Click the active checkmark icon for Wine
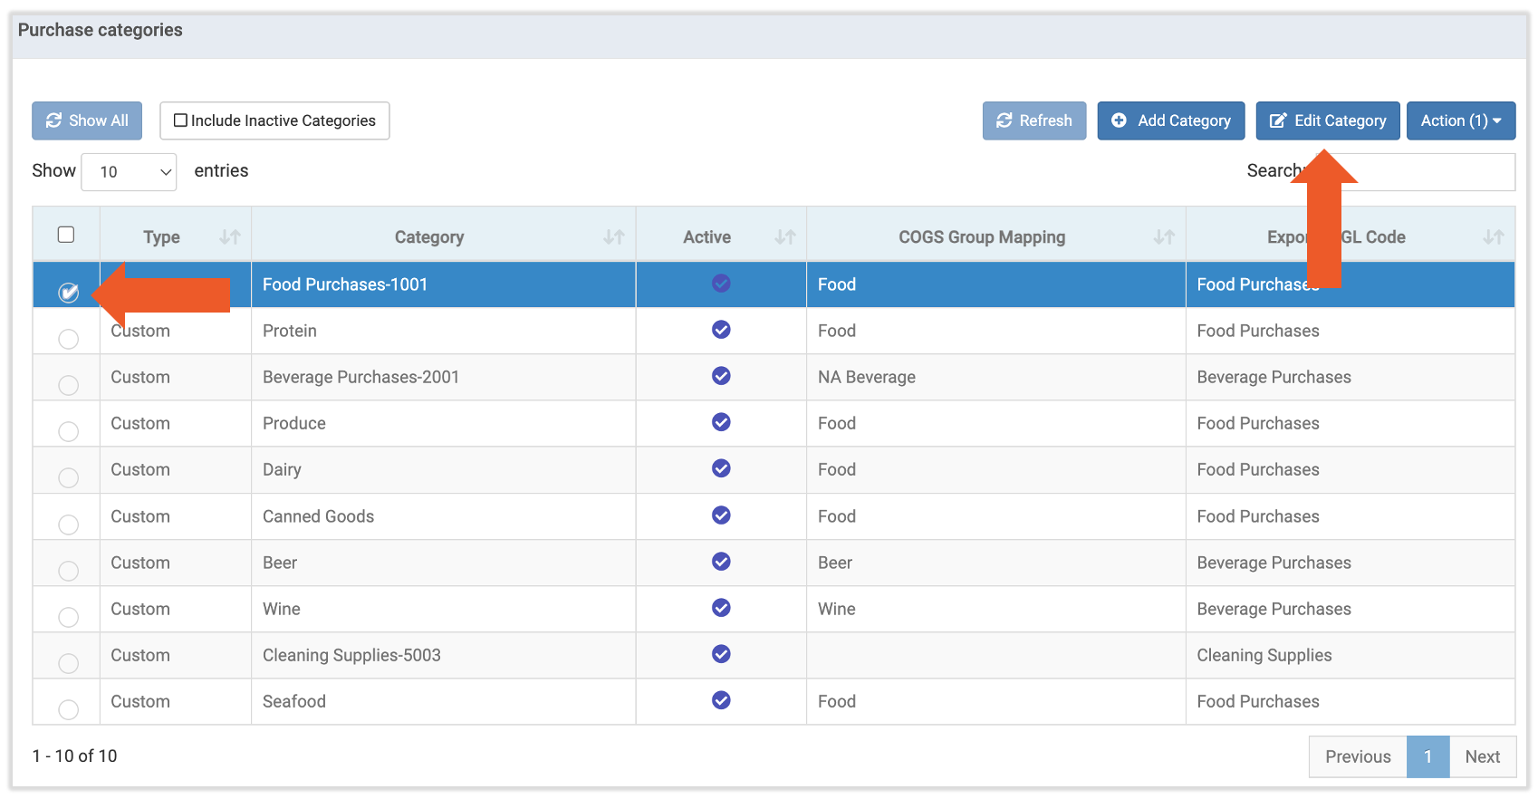Viewport: 1538px width, 799px height. pos(721,608)
